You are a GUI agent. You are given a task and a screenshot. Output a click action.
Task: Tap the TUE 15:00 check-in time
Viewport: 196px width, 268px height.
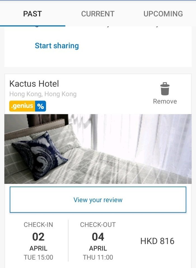pos(38,257)
